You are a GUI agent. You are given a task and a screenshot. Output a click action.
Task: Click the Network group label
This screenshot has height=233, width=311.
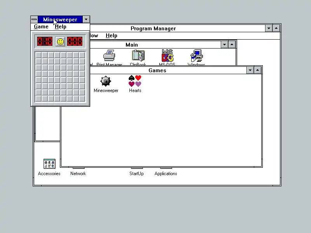[x=78, y=174]
